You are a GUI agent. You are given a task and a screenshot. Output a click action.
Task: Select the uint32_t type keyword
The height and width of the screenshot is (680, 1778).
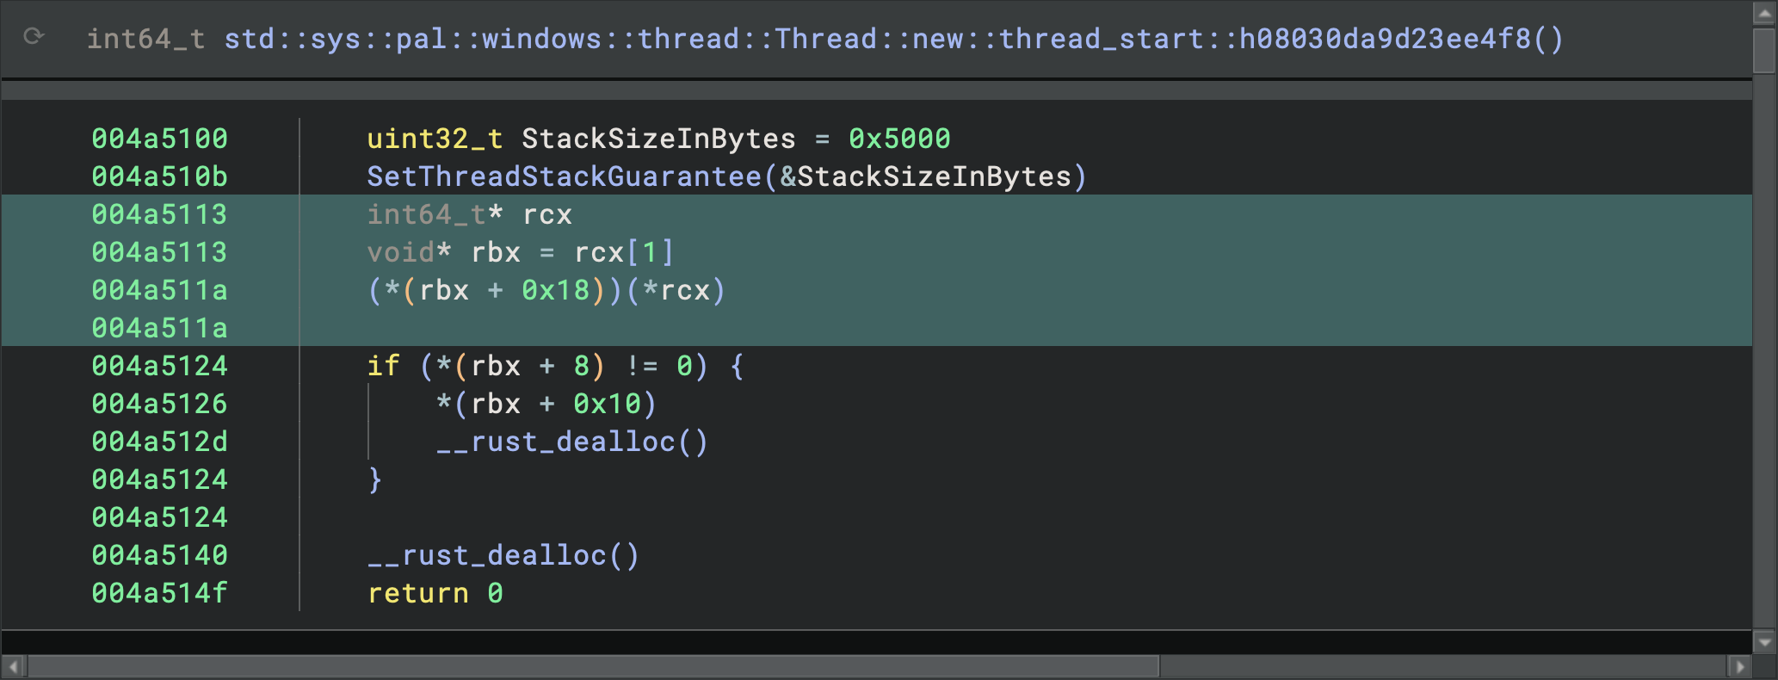point(435,139)
